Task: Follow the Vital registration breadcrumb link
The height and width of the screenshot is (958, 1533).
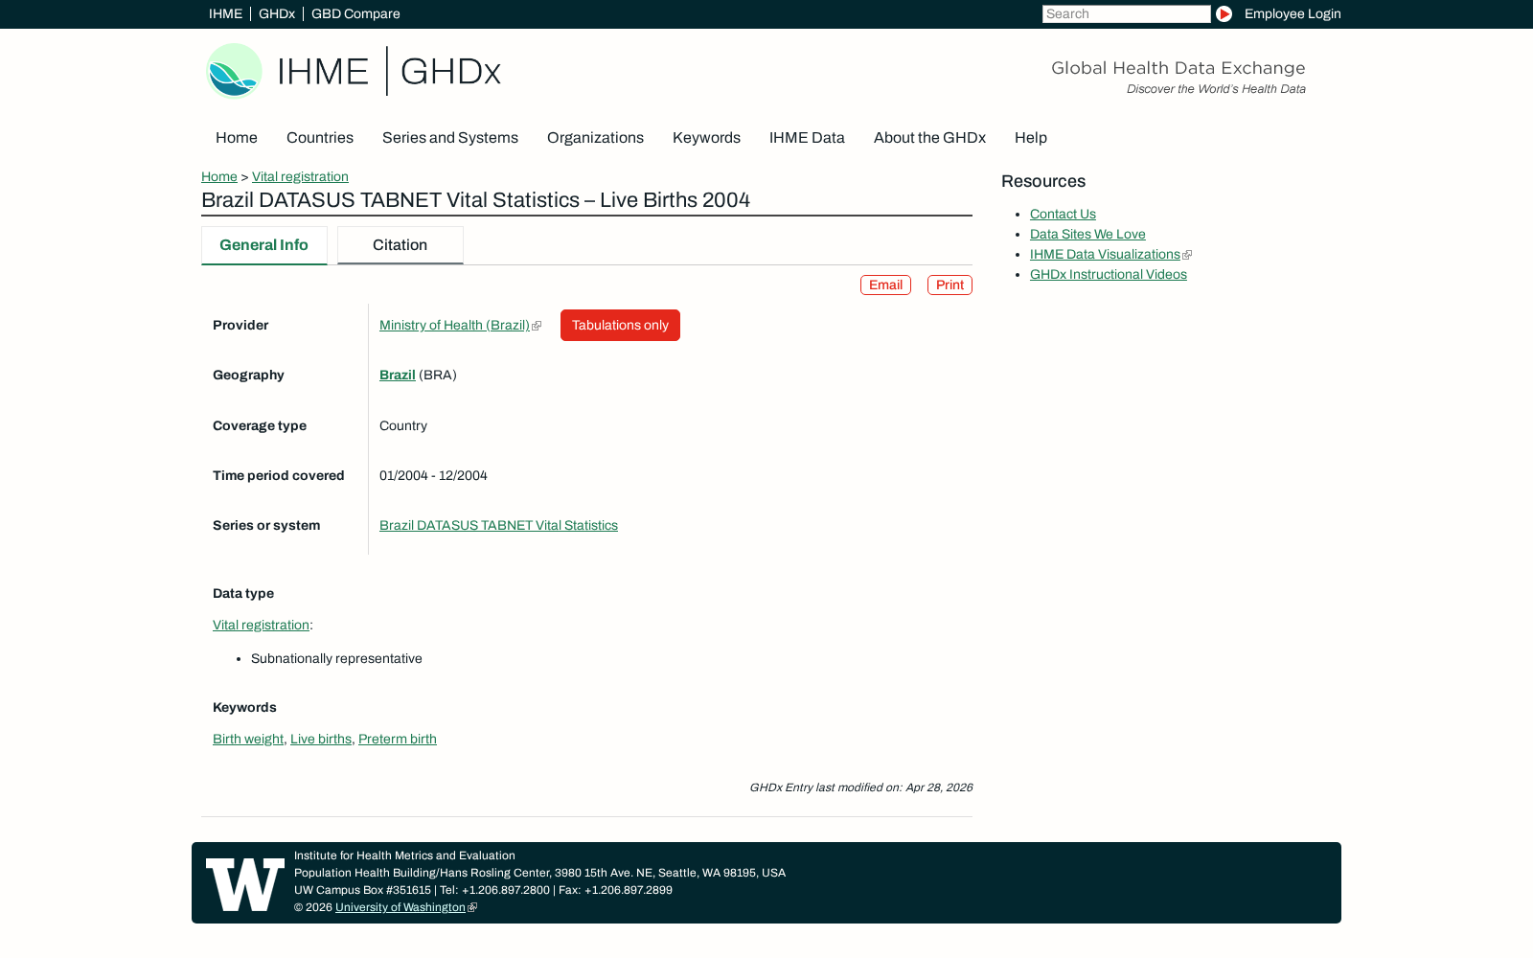Action: (300, 176)
